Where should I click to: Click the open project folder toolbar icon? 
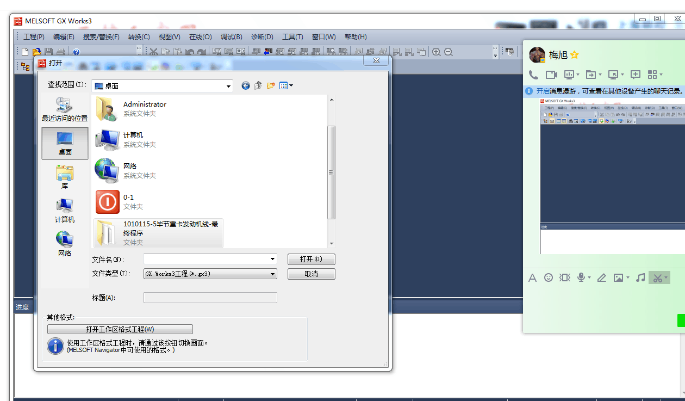coord(36,52)
